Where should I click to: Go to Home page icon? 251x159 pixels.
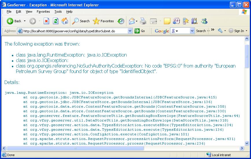[65, 21]
